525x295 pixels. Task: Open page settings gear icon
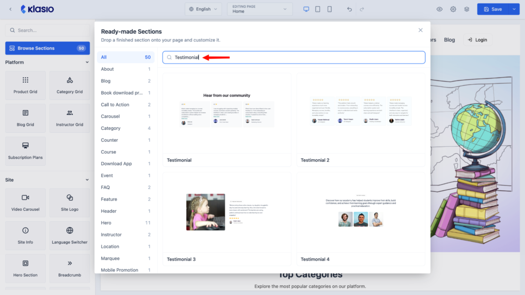tap(453, 9)
